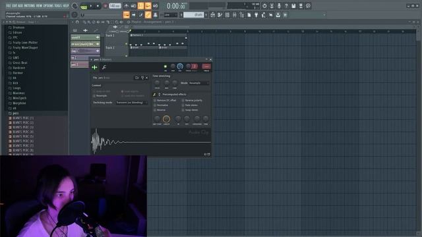This screenshot has width=422, height=237.
Task: Expand the Drumaxx browser folder
Action: (18, 28)
